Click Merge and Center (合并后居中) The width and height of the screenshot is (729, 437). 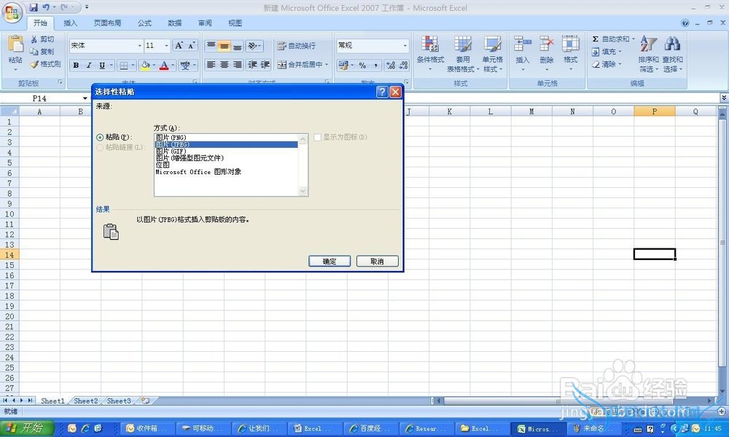coord(300,65)
